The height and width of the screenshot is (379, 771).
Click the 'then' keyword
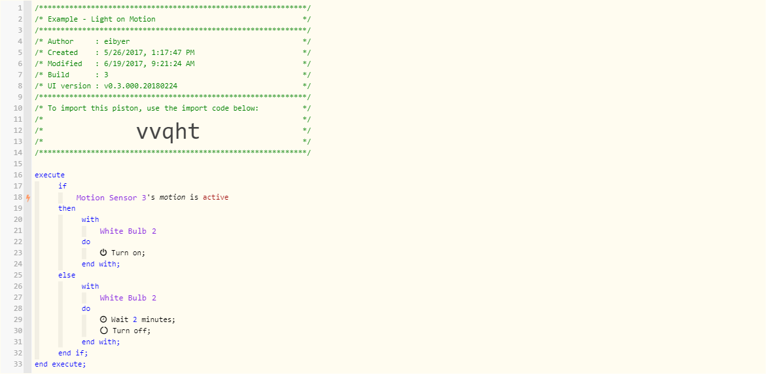point(67,208)
